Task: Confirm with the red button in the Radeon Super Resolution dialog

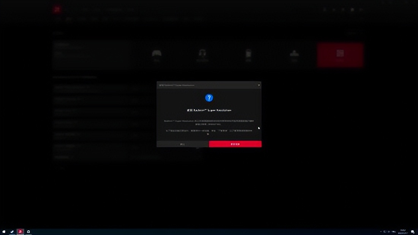Action: (x=235, y=144)
